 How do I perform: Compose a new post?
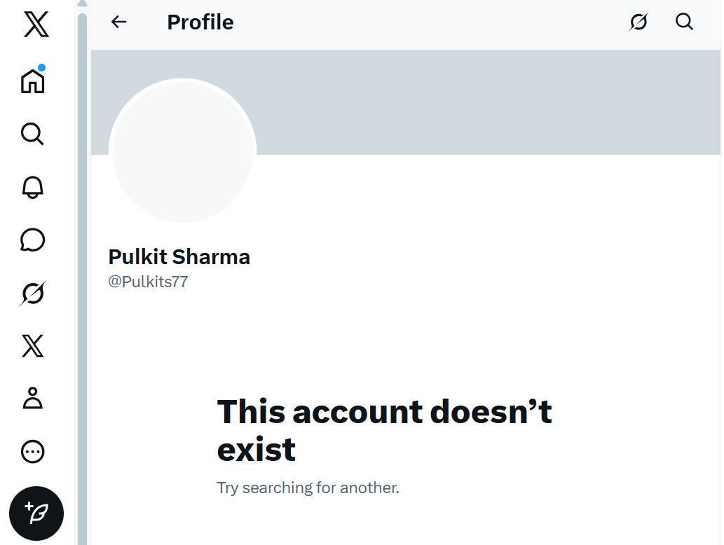pyautogui.click(x=36, y=513)
